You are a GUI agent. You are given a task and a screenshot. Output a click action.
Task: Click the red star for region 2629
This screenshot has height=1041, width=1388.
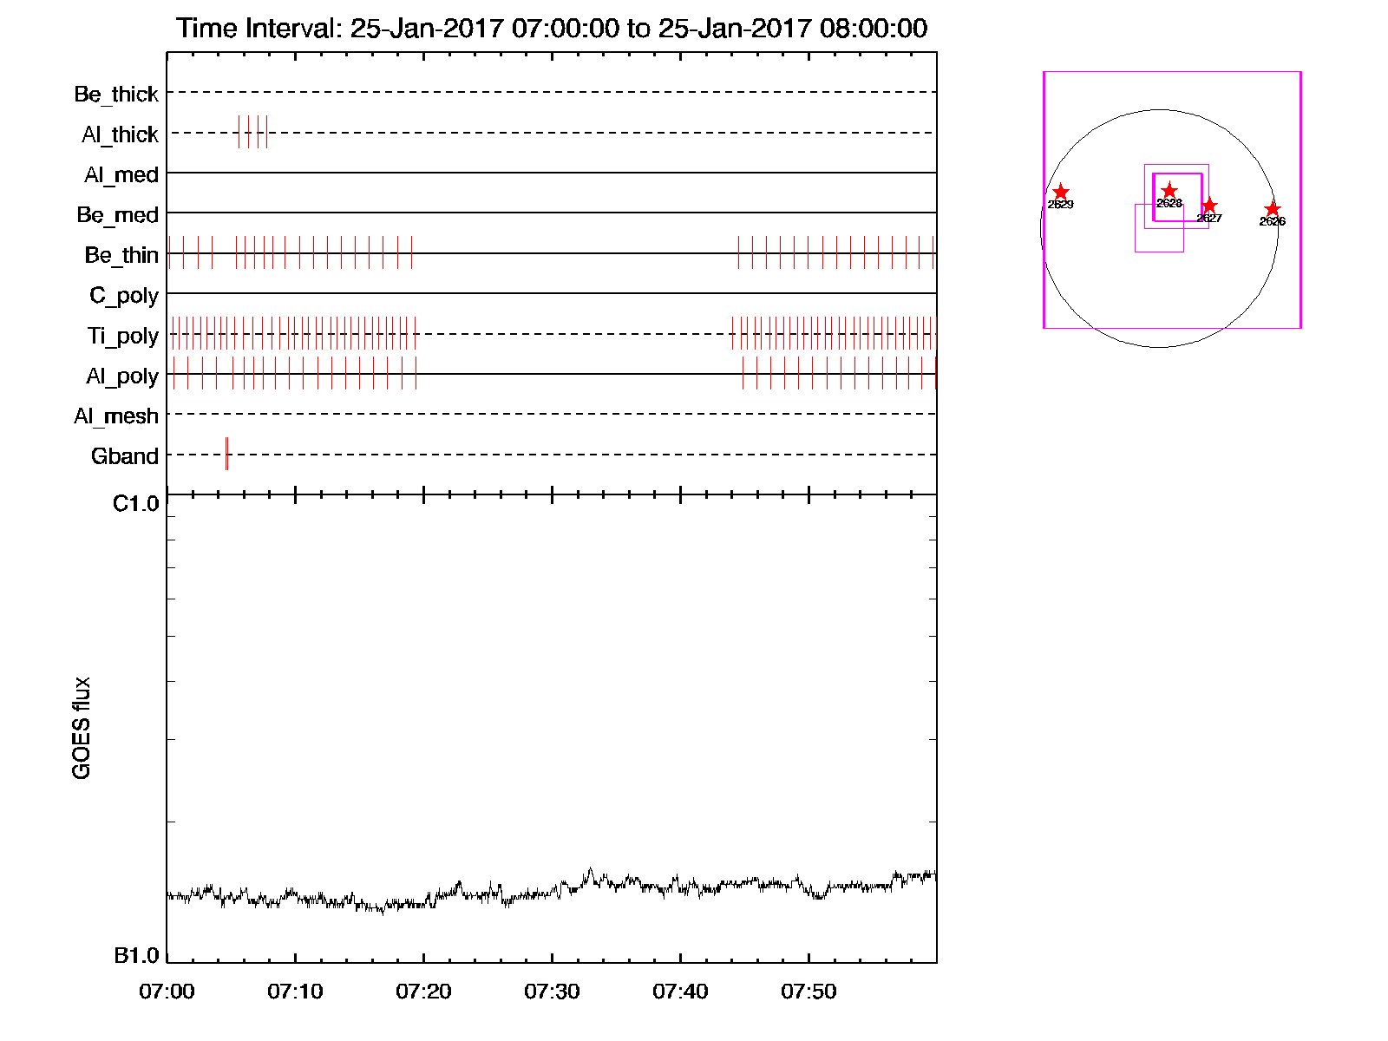pos(1060,193)
